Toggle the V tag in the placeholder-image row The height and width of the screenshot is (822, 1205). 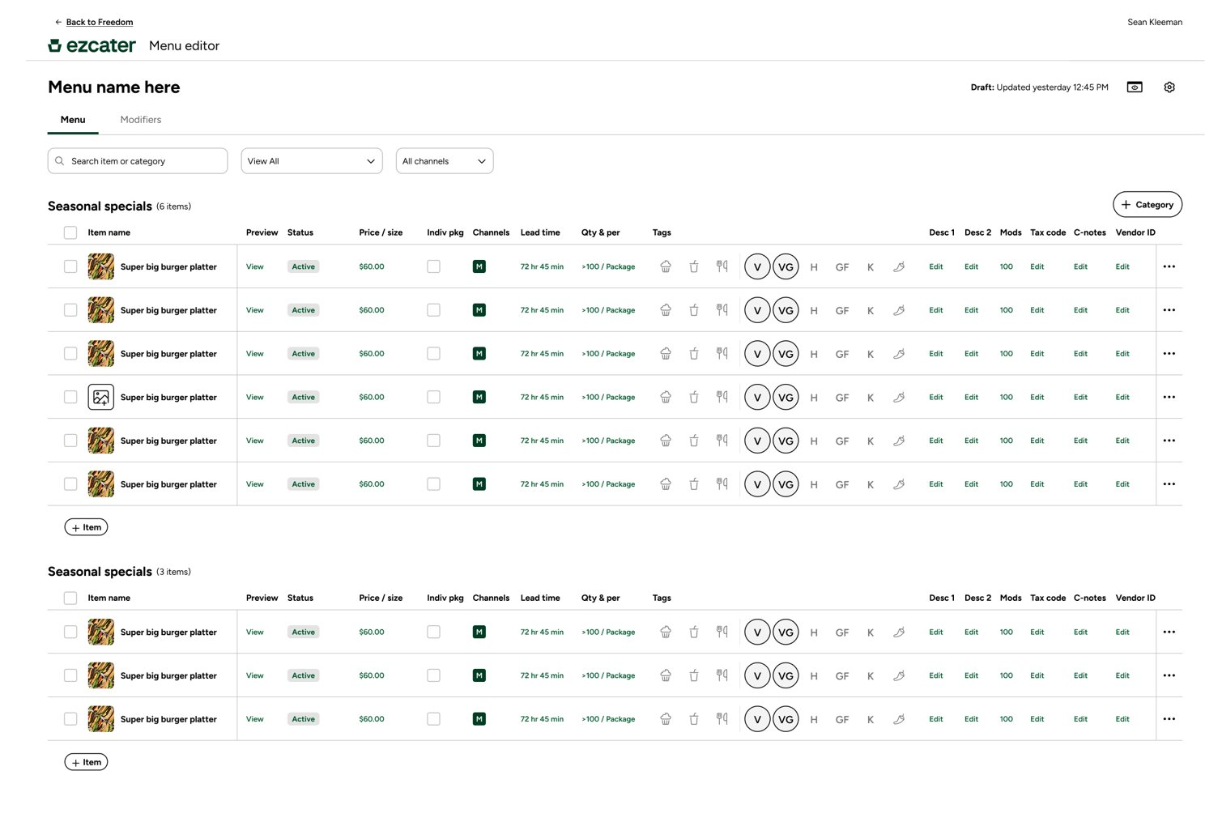coord(757,398)
